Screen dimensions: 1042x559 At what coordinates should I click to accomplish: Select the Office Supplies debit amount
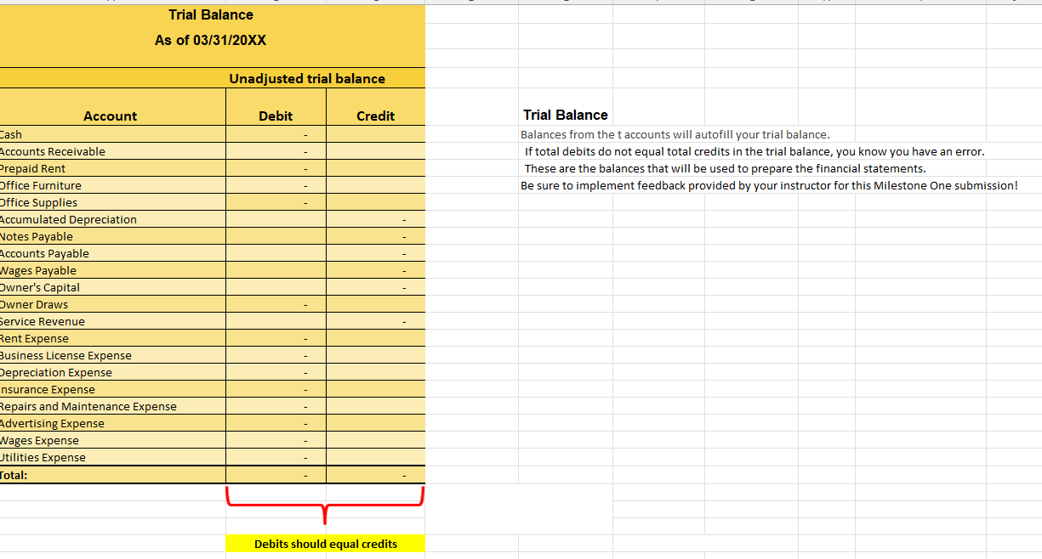click(x=276, y=202)
